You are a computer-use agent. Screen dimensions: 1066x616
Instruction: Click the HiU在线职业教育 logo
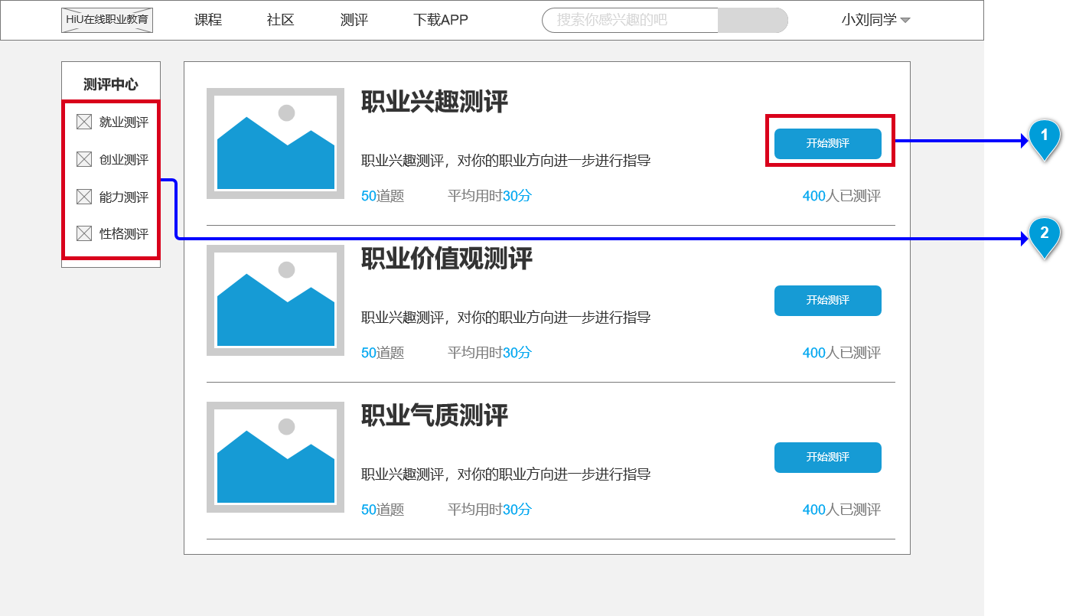tap(107, 20)
